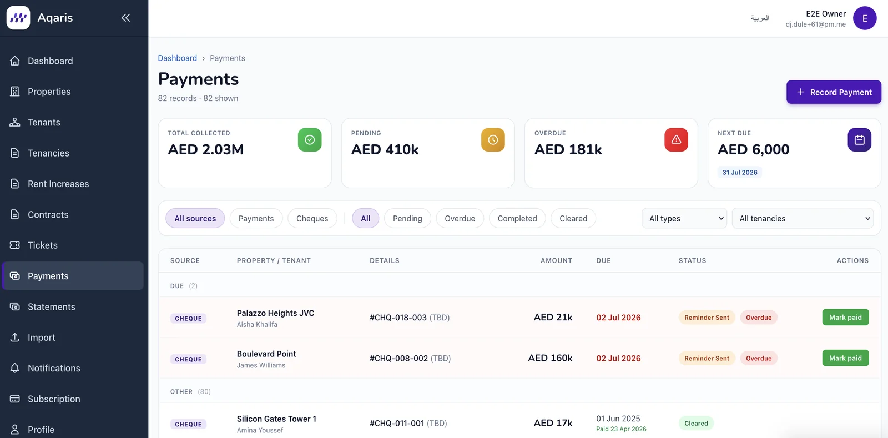Click the Import upload icon
The image size is (888, 438).
[15, 337]
